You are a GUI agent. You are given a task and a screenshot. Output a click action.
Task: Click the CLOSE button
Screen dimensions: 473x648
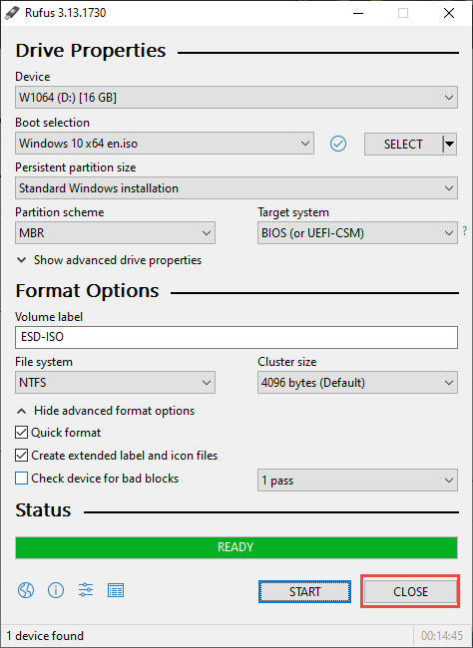coord(410,592)
